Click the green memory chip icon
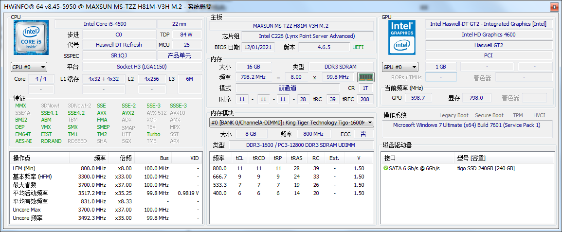562x232 pixels. 365,77
